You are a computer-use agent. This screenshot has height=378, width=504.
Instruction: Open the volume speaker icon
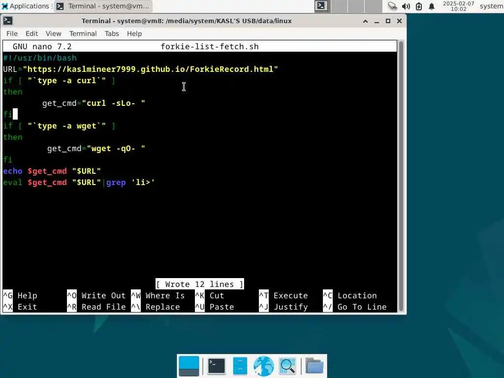click(406, 6)
